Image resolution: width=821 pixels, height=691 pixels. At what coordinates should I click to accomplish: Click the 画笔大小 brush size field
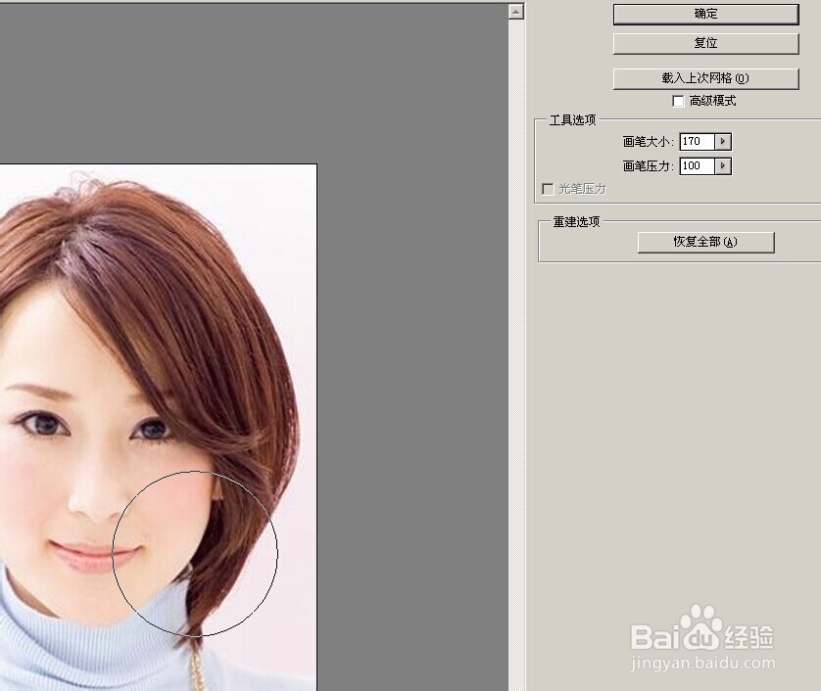click(697, 141)
